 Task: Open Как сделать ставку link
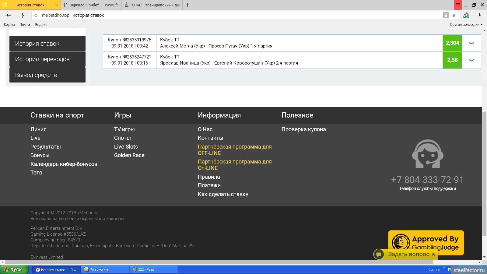pos(223,194)
